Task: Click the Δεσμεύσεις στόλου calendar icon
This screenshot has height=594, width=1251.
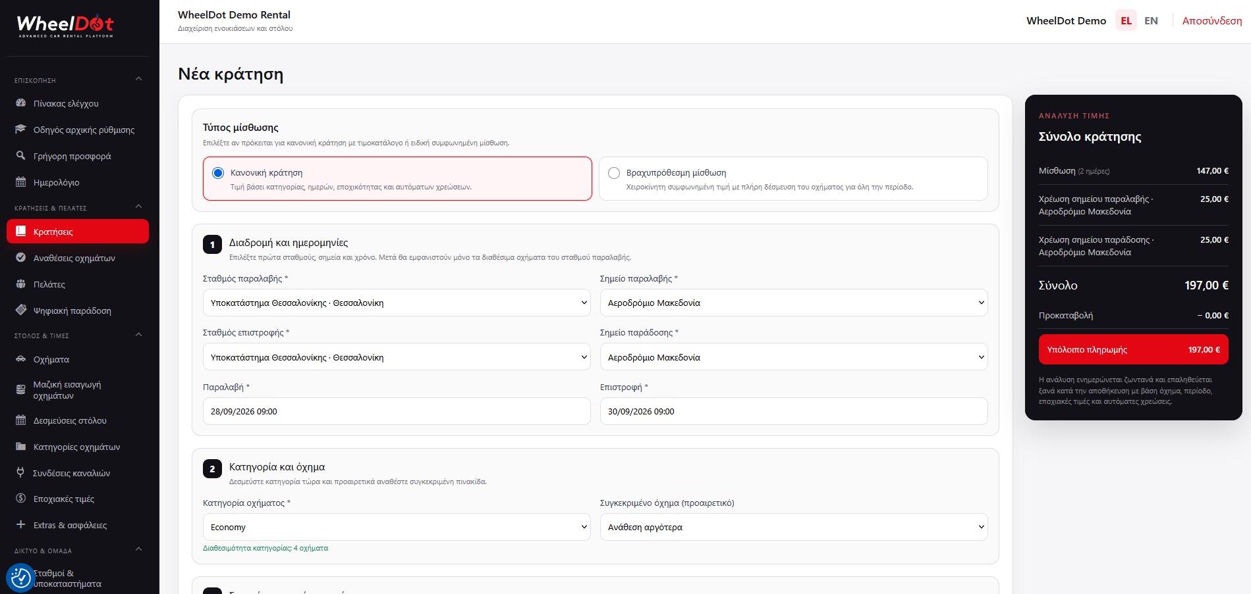Action: [20, 420]
